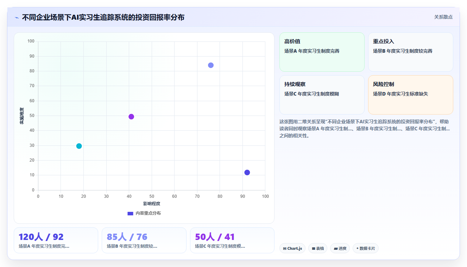Click the 表格 tag chip
Viewport: 467px width, 267px height.
(x=318, y=248)
